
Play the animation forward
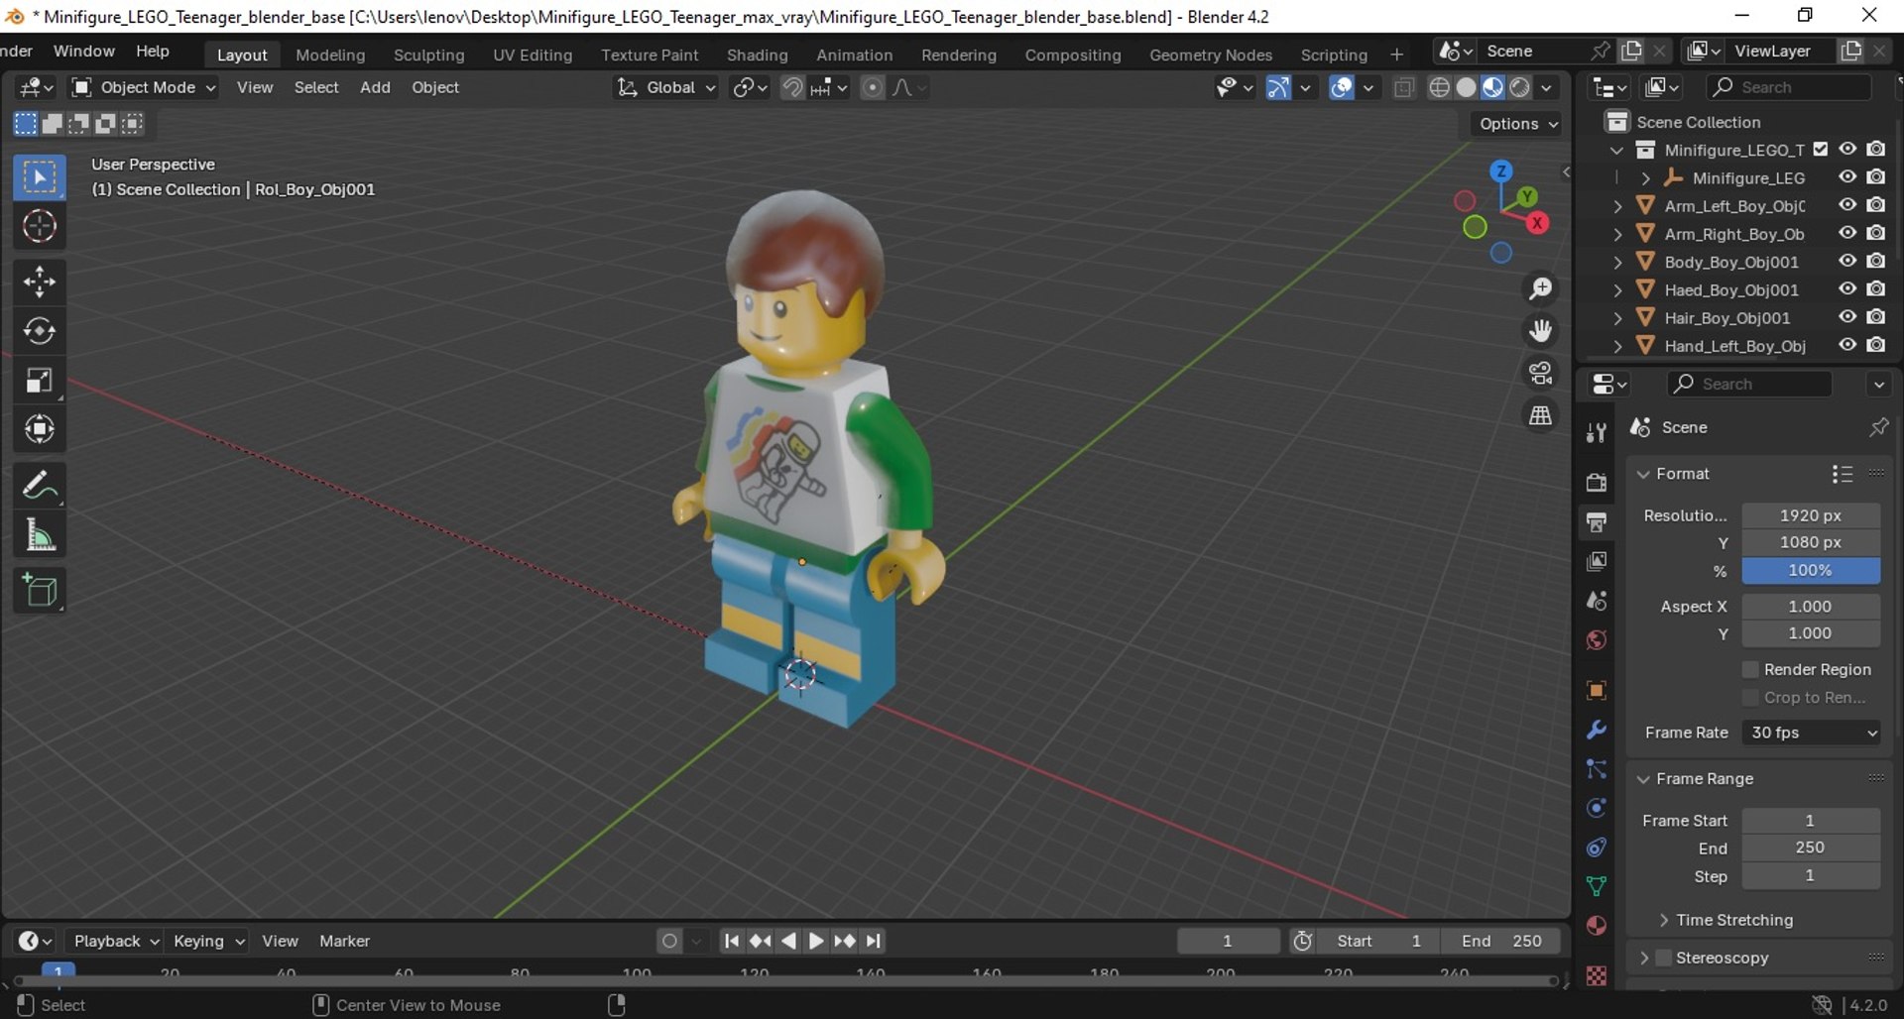click(x=816, y=942)
